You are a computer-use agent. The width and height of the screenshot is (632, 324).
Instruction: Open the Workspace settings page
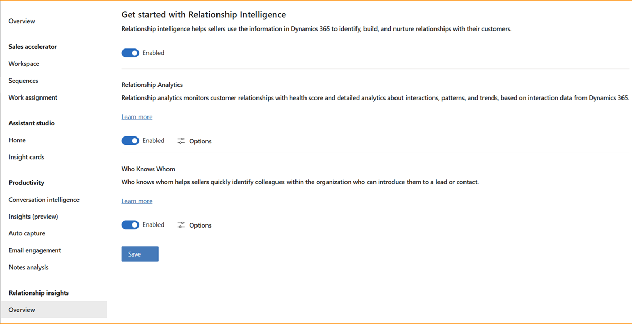coord(24,63)
